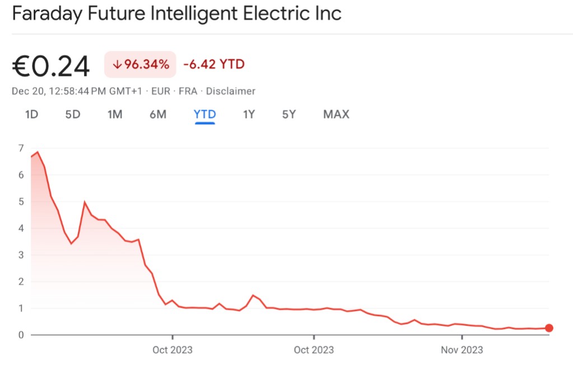
Task: Show the 1M chart range
Action: 115,114
